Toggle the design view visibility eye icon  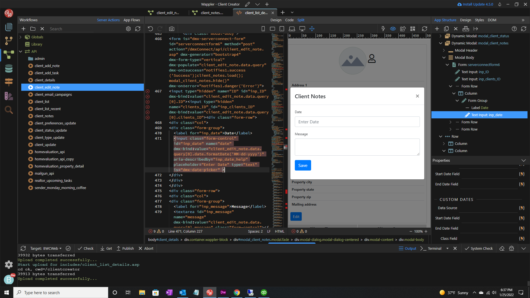pyautogui.click(x=393, y=28)
